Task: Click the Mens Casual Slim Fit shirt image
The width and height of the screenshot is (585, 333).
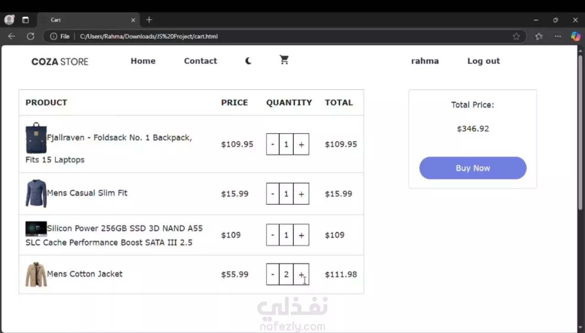Action: pos(36,193)
